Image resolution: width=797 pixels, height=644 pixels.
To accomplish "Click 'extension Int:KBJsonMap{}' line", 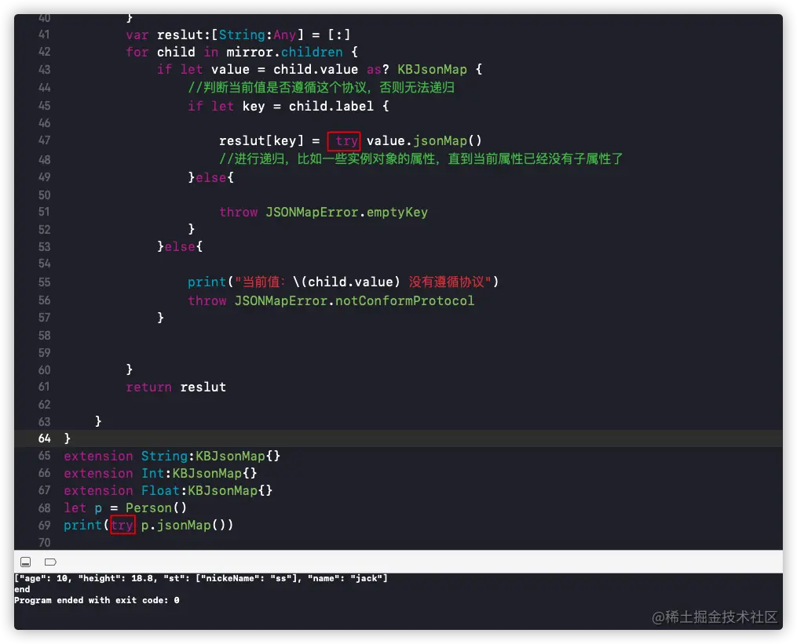I will click(160, 473).
